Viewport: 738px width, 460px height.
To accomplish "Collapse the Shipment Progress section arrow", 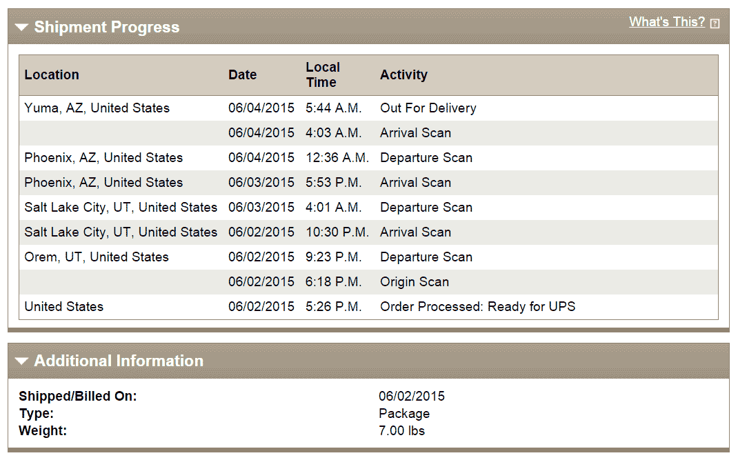I will [x=21, y=28].
